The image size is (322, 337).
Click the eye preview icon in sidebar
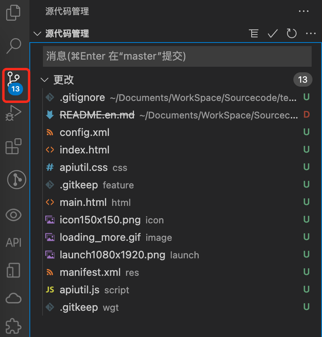[14, 215]
